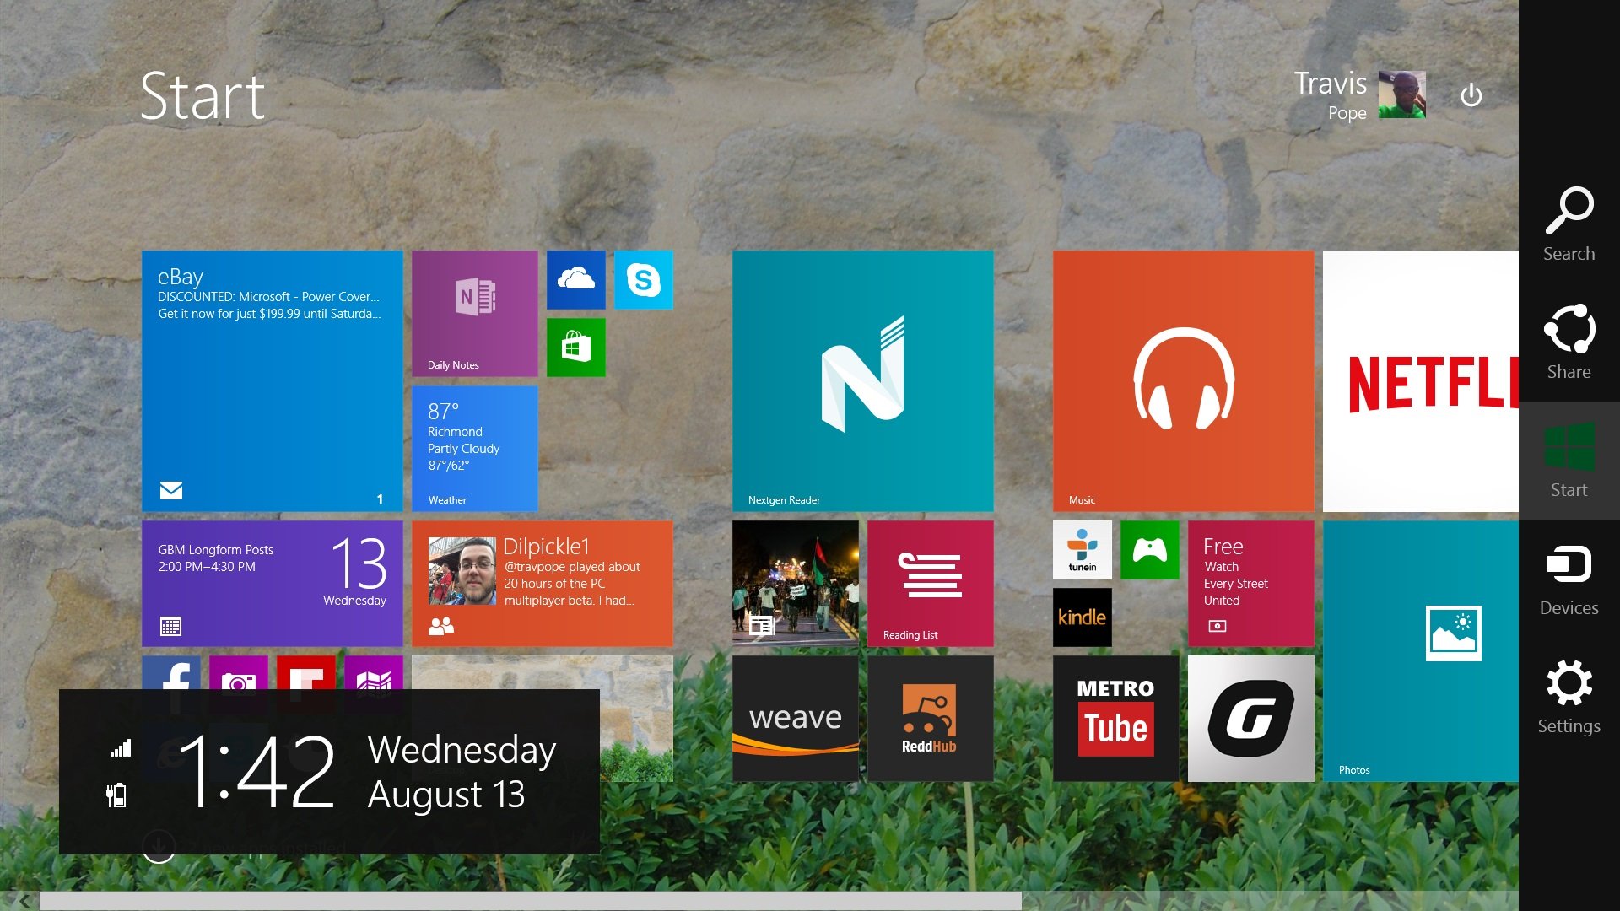
Task: Open Travis Pope's account picture
Action: pos(1401,94)
